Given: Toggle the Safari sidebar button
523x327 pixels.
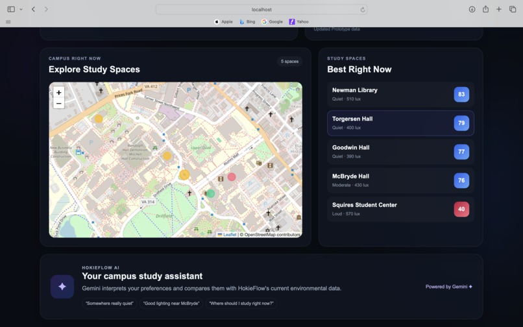Looking at the screenshot, I should pos(11,9).
